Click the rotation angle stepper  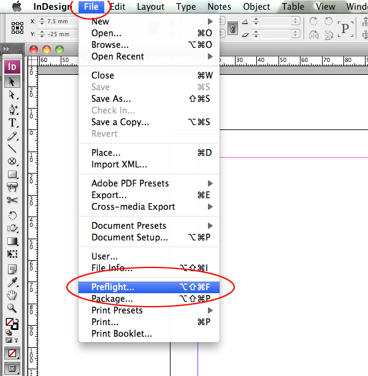point(256,21)
